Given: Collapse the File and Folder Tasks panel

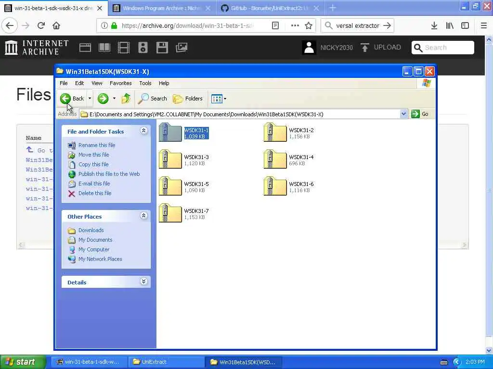Looking at the screenshot, I should click(143, 131).
